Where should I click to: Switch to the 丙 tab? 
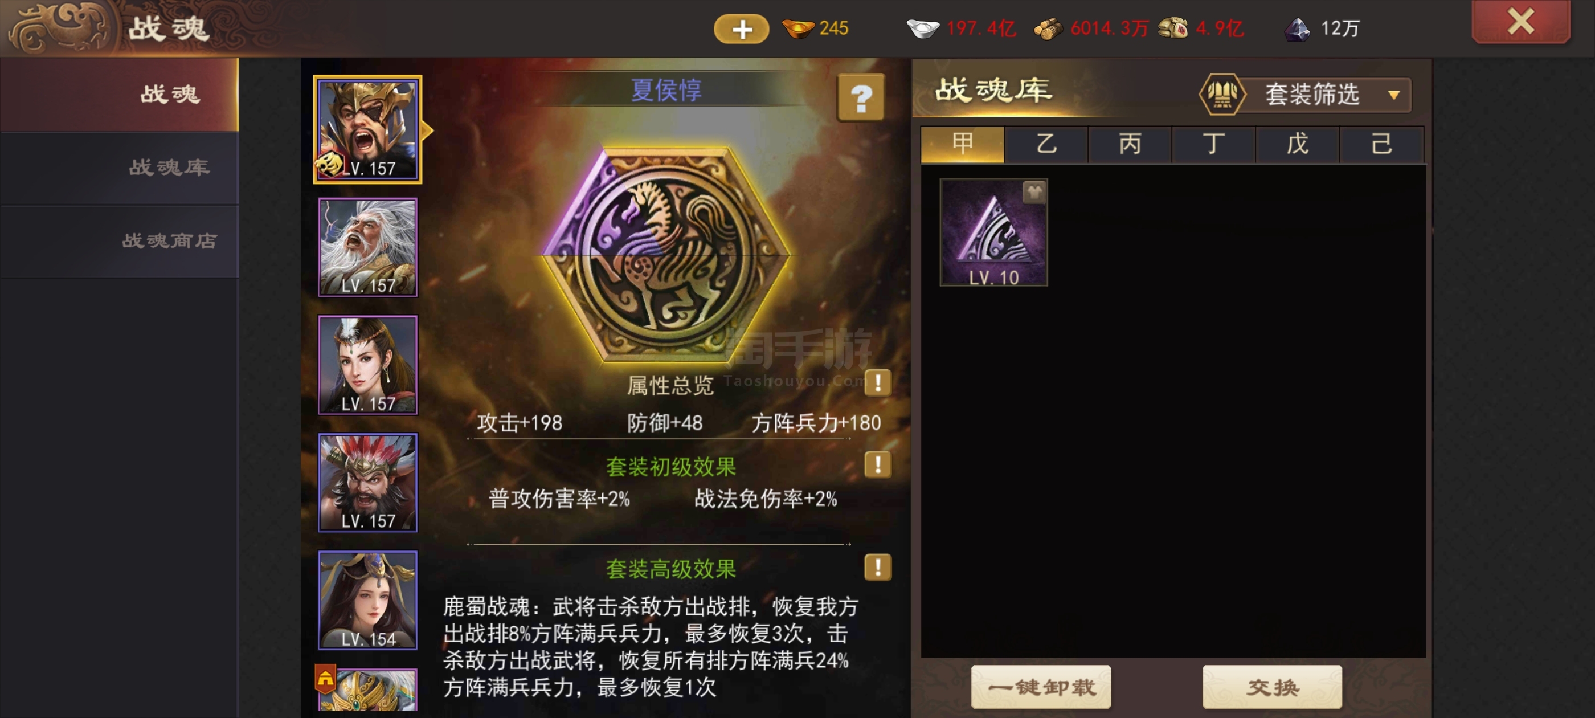tap(1130, 144)
